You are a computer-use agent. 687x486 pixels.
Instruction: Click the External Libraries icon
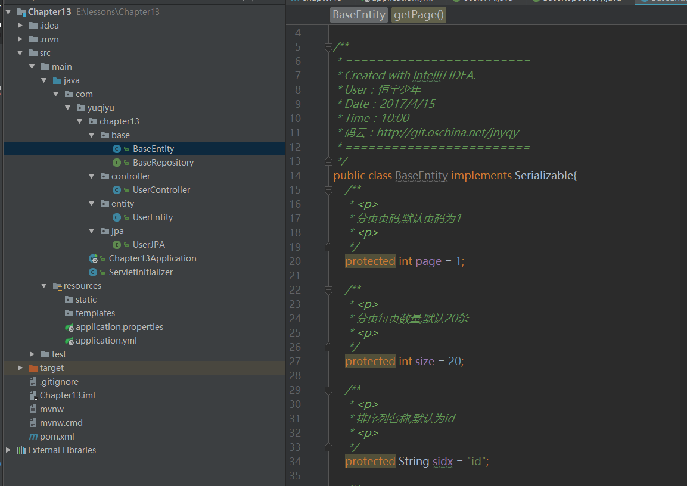click(21, 450)
